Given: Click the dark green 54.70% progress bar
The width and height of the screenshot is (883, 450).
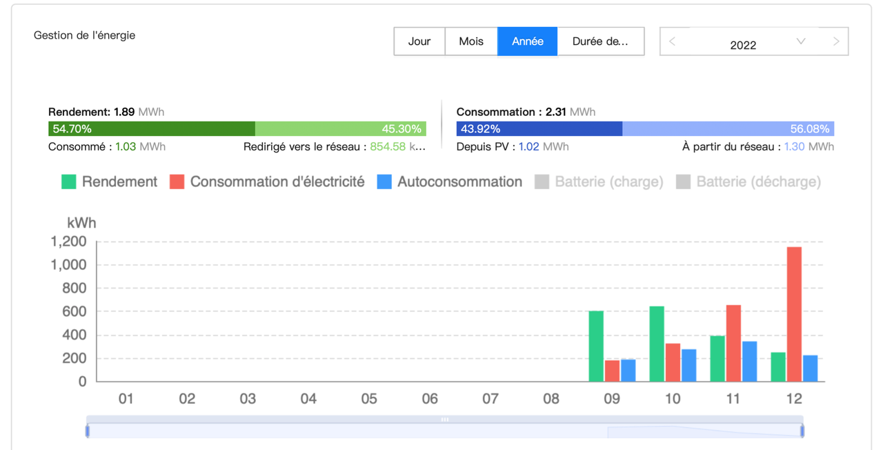Looking at the screenshot, I should (x=152, y=129).
